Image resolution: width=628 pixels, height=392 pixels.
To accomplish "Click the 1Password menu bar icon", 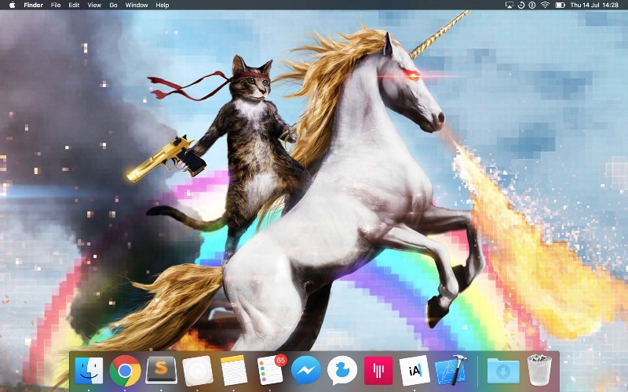I will tap(532, 5).
